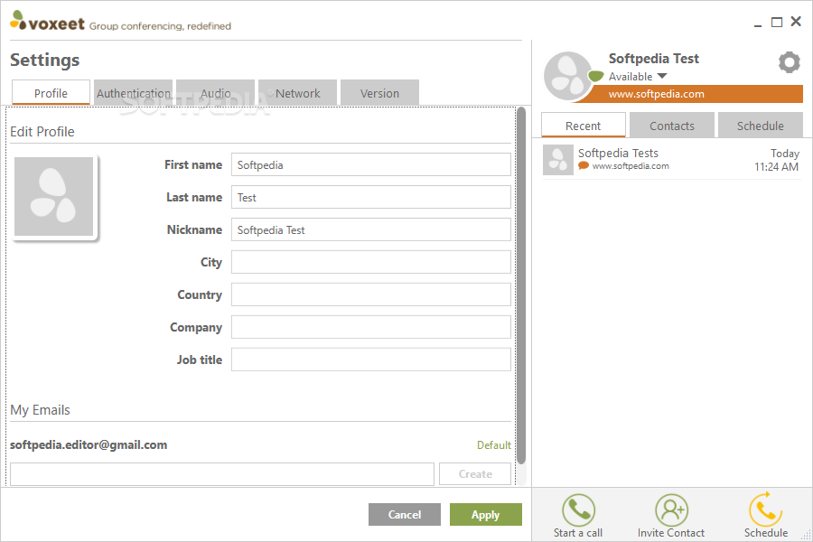Viewport: 813px width, 542px height.
Task: Click the Voxeet logo in title bar
Action: click(47, 22)
